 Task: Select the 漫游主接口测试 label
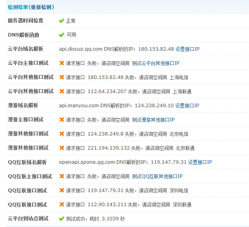25,119
